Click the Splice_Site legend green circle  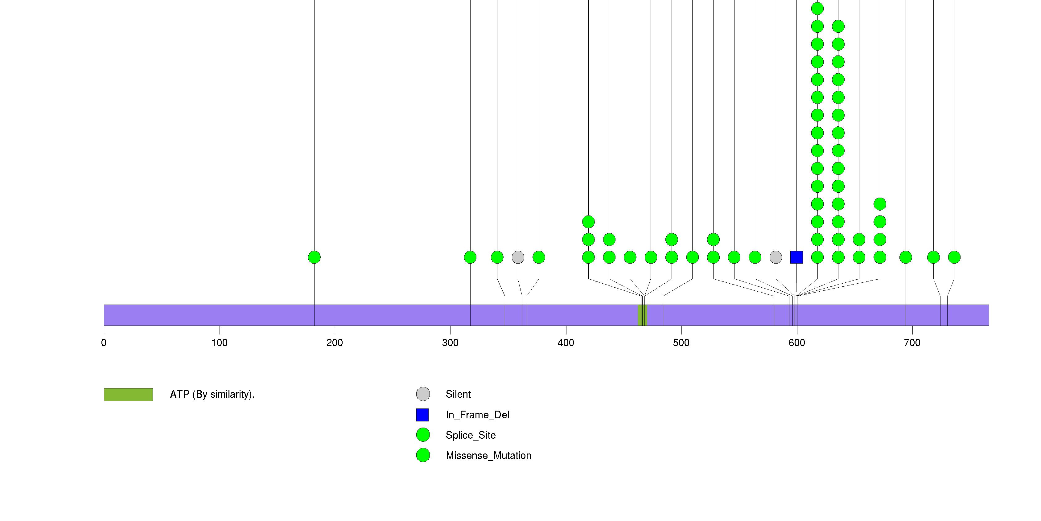tap(423, 435)
